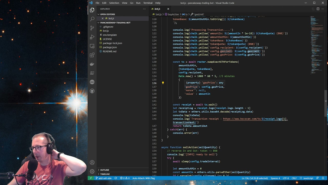Click the split editor right icon
Viewport: 328px width, 185px height.
[318, 9]
